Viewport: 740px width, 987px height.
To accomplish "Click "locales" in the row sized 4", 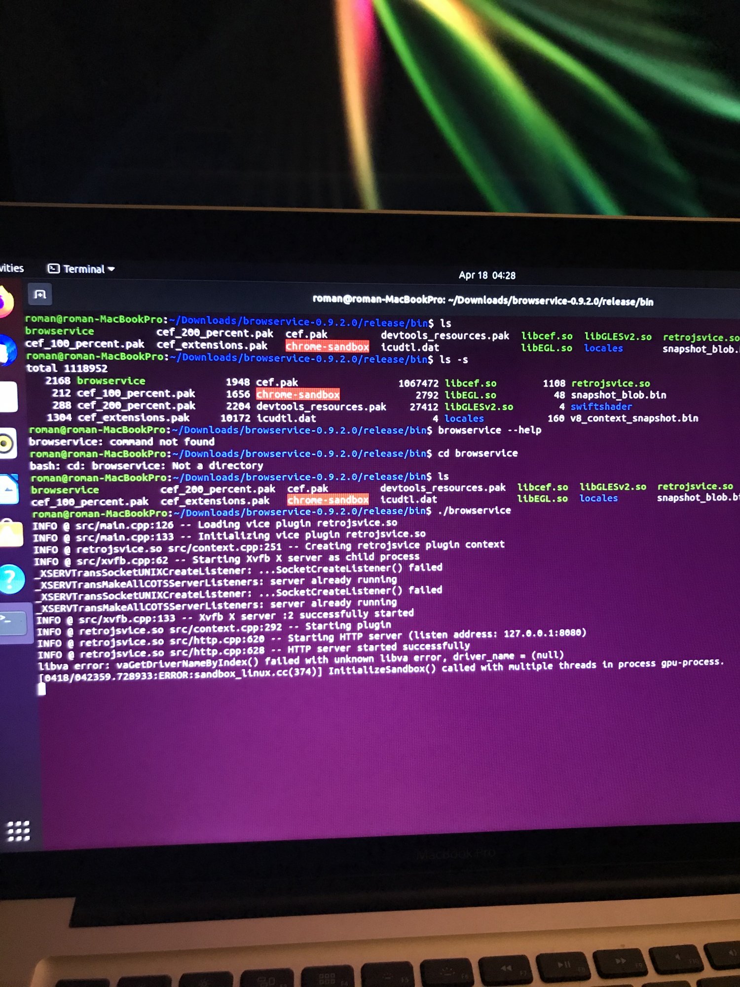I will [x=464, y=418].
